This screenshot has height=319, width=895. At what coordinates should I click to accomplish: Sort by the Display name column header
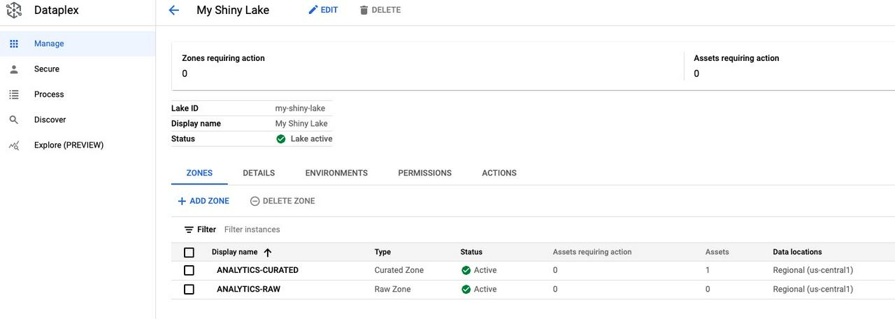pos(234,253)
